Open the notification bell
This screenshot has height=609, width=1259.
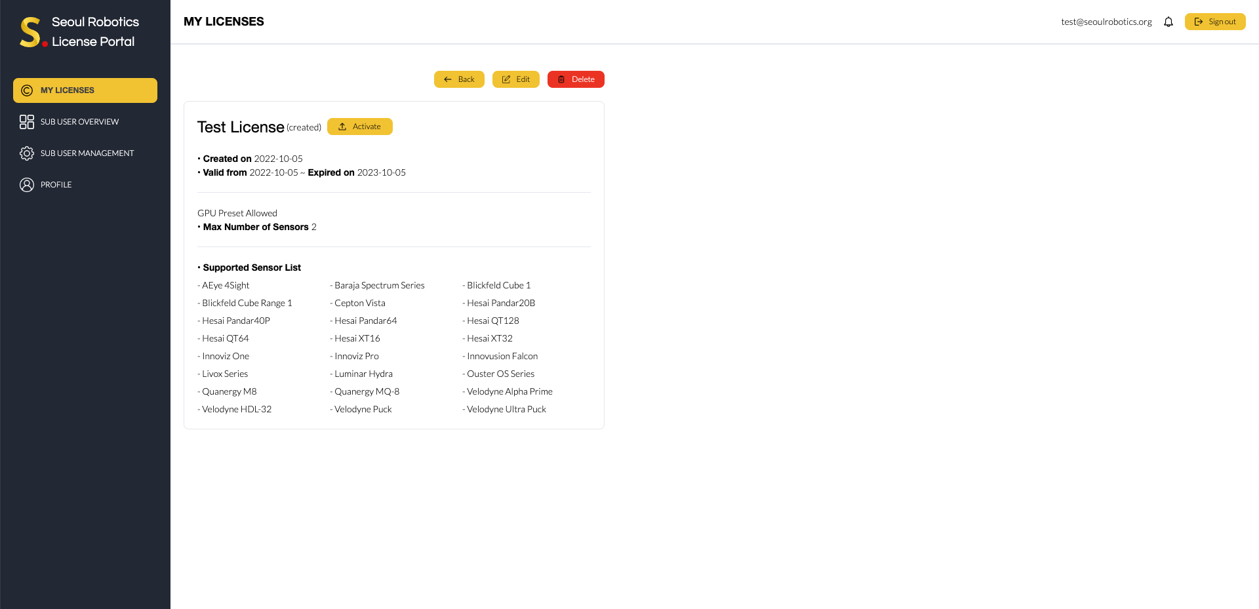point(1169,22)
